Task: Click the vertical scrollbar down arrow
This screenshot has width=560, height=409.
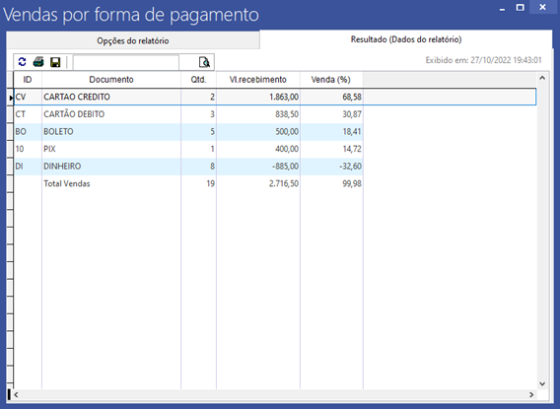Action: pos(542,384)
